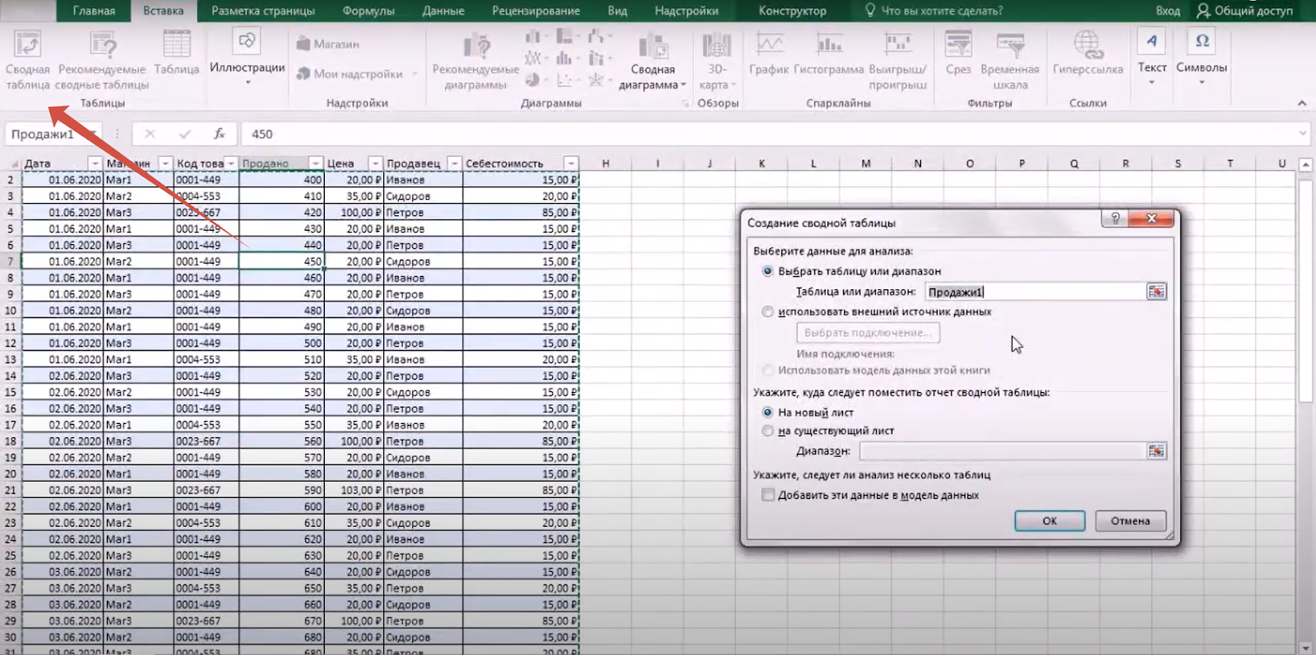Viewport: 1316px width, 655px height.
Task: Click the Name Box showing Продажи1
Action: tap(52, 134)
